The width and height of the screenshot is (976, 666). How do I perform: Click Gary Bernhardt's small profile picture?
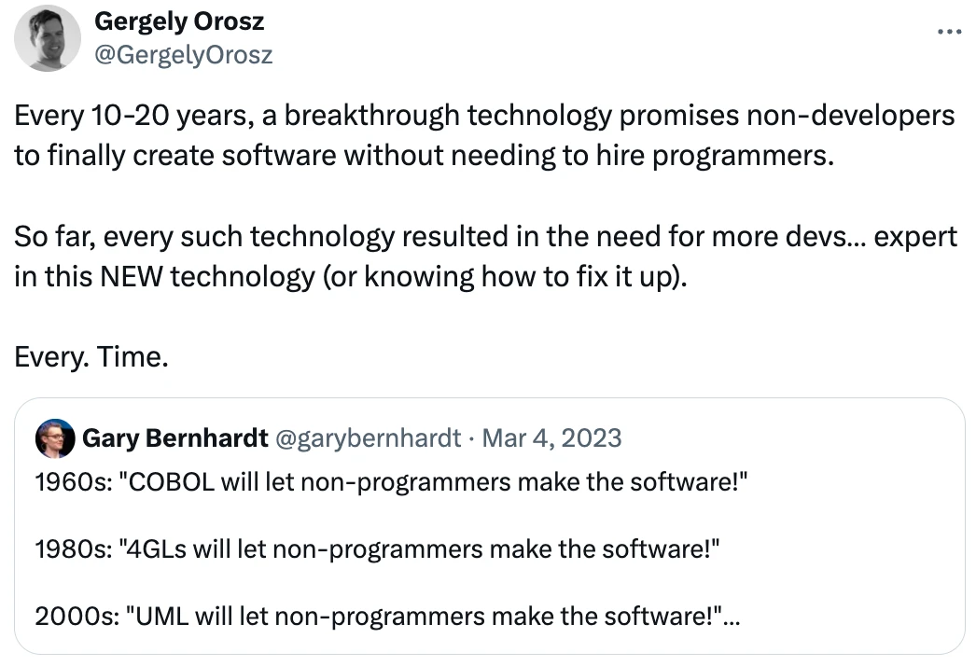[x=55, y=438]
